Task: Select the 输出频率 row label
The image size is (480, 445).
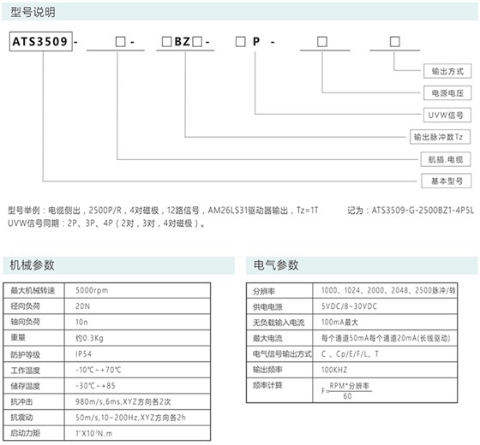Action: pyautogui.click(x=267, y=370)
